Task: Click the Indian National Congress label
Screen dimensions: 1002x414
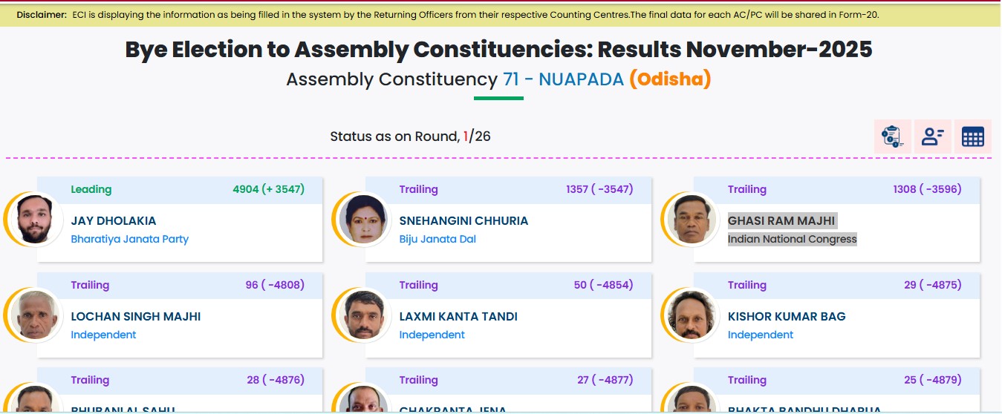Action: [792, 239]
